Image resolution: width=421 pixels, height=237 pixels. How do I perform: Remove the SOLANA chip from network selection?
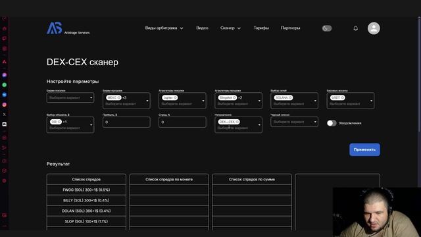[290, 98]
